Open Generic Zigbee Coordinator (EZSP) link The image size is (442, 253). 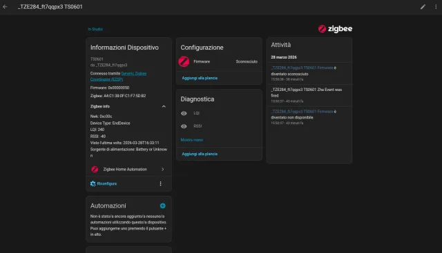[x=118, y=77]
